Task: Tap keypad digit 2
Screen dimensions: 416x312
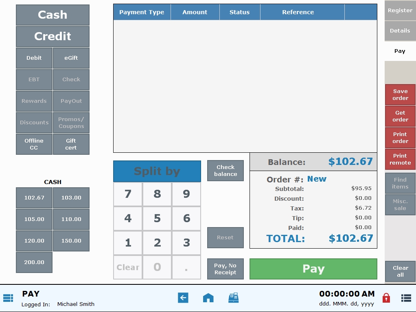Action: (157, 243)
